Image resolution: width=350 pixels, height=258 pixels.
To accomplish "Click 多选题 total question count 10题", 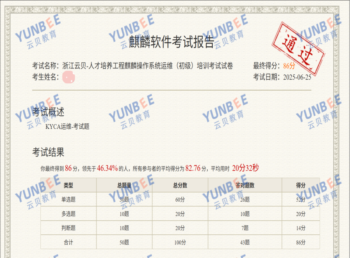I will 124,214.
